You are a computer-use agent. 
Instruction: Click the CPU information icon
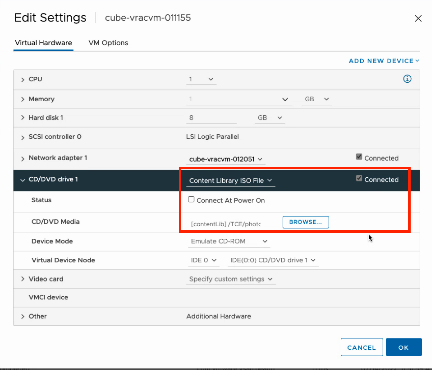point(407,79)
